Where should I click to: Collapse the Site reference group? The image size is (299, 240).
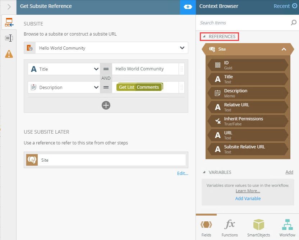pyautogui.click(x=284, y=49)
